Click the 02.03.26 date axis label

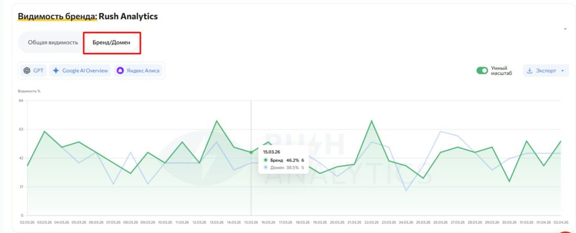tap(27, 222)
